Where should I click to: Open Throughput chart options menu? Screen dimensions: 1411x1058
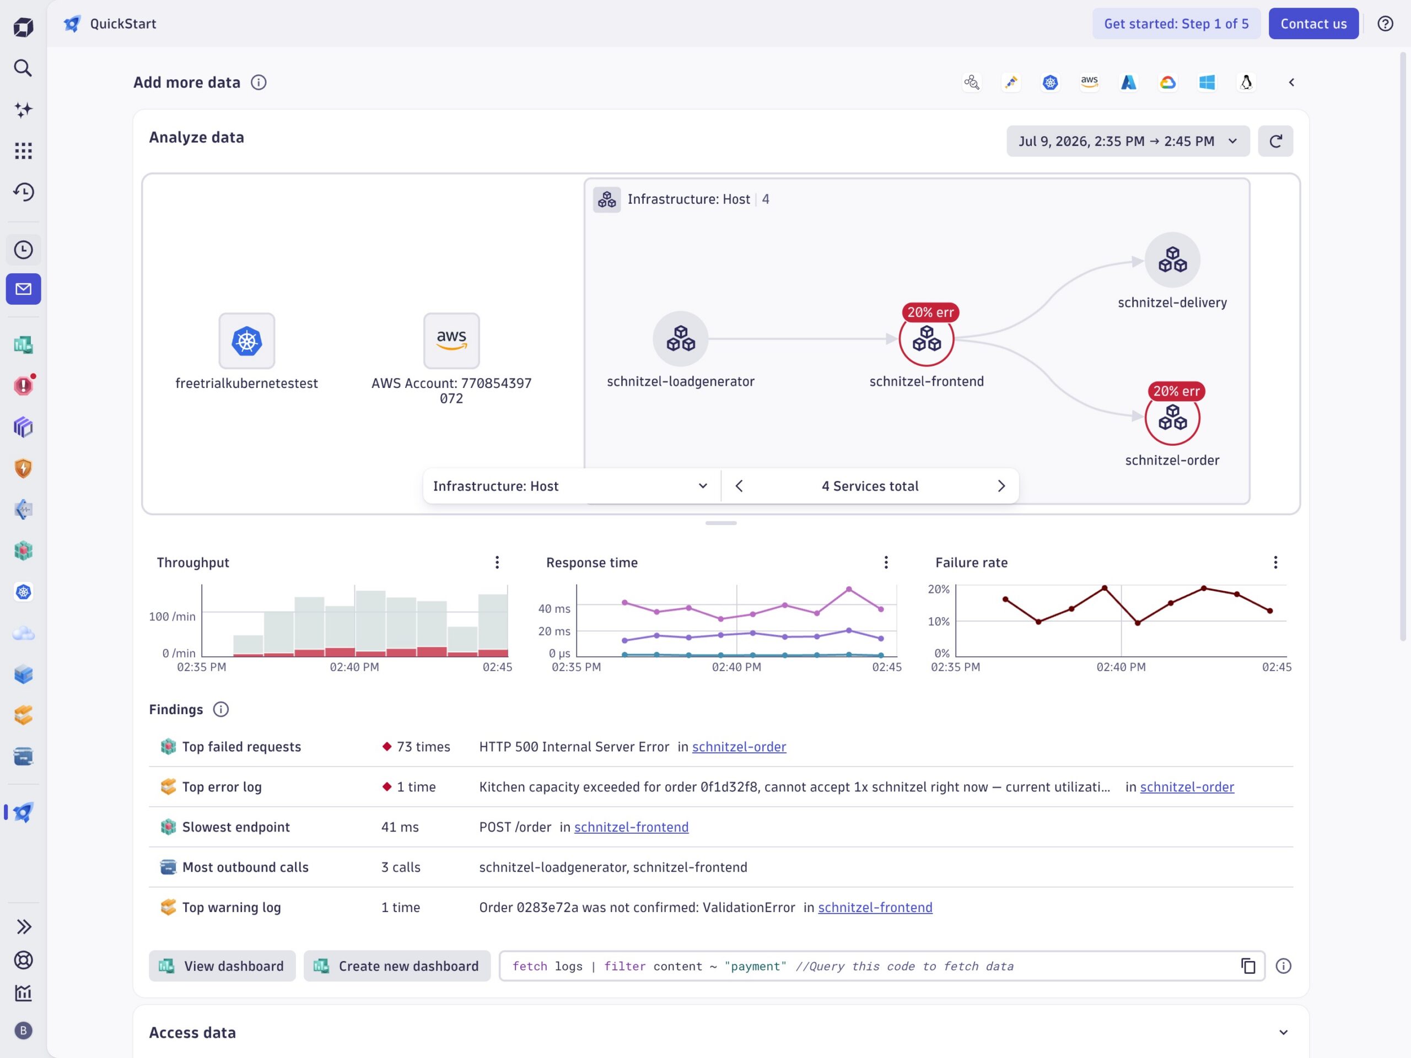[497, 562]
